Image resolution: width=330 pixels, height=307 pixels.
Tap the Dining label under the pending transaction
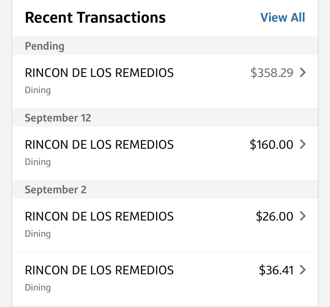[x=38, y=90]
